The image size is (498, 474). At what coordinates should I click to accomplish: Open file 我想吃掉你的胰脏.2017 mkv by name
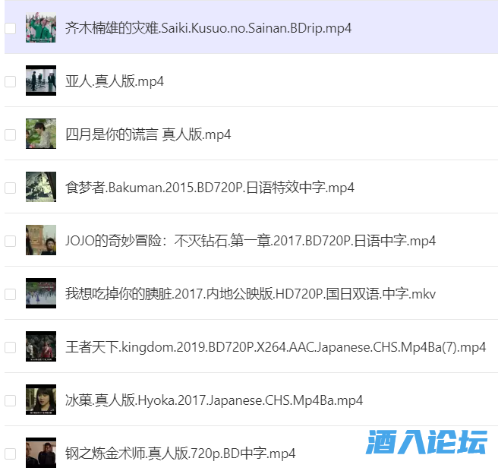tap(251, 294)
